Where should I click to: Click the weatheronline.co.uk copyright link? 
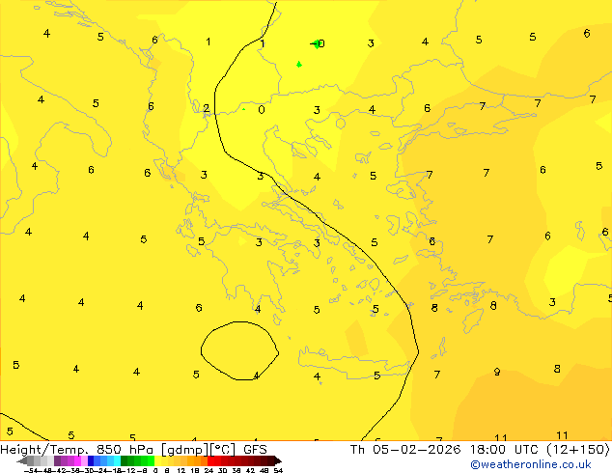pyautogui.click(x=530, y=464)
